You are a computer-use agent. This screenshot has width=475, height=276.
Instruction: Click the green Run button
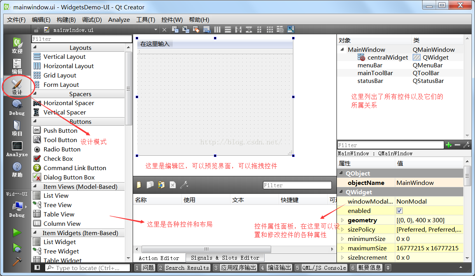[x=17, y=233]
